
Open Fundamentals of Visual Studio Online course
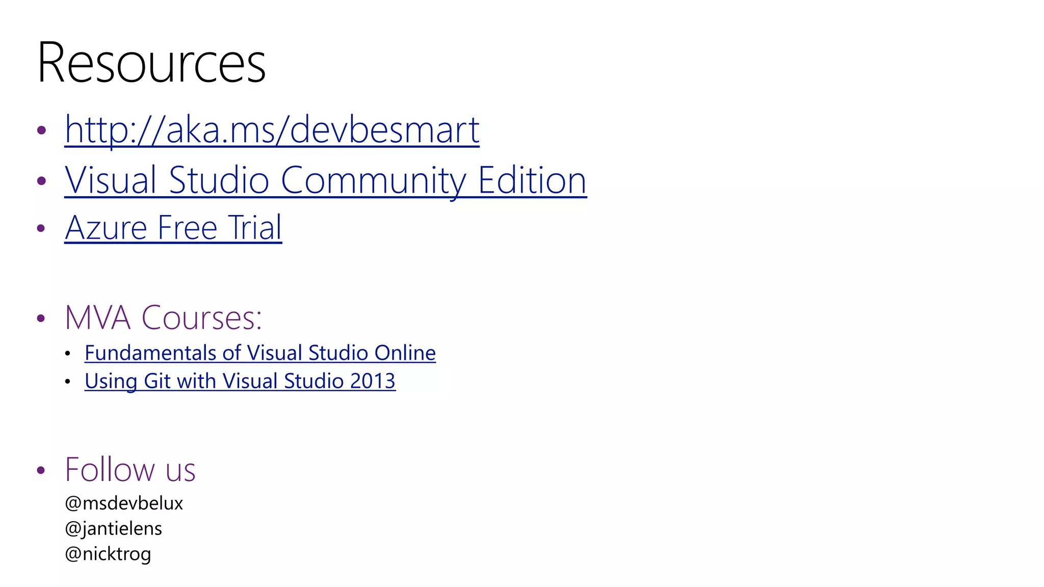[260, 353]
